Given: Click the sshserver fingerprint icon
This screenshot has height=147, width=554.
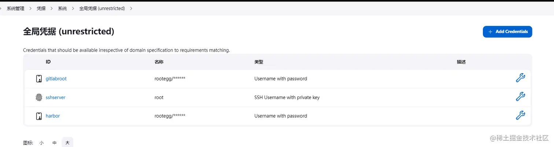Looking at the screenshot, I should (x=39, y=97).
